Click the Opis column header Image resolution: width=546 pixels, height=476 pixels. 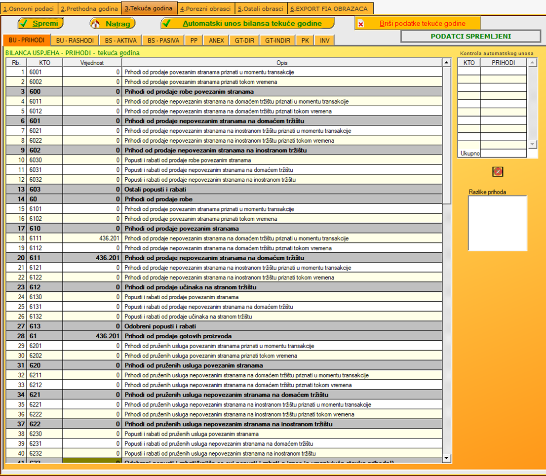pyautogui.click(x=282, y=63)
